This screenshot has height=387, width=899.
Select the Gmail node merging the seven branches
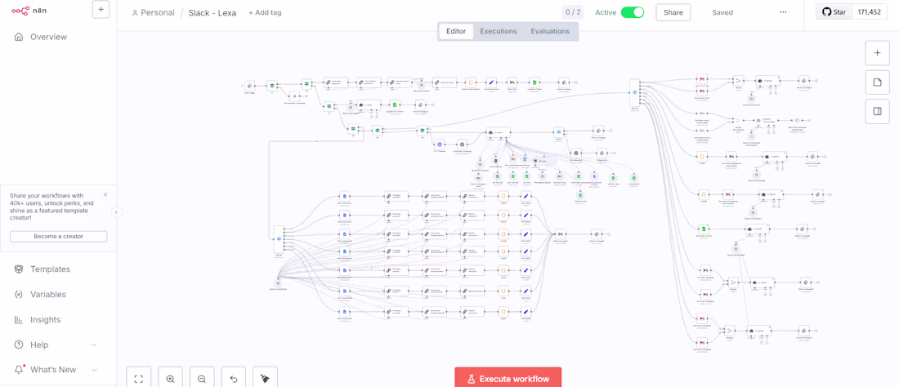click(560, 234)
